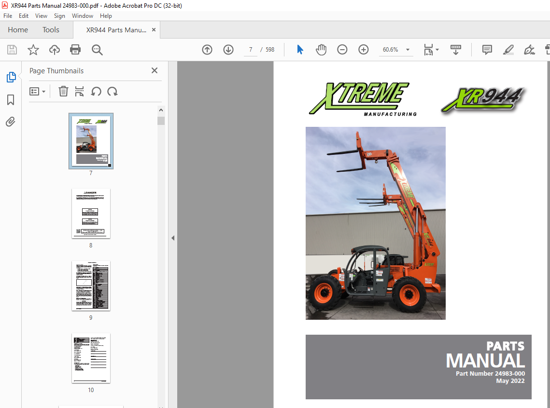Screen dimensions: 550x408
Task: Open the Edit menu
Action: (24, 16)
